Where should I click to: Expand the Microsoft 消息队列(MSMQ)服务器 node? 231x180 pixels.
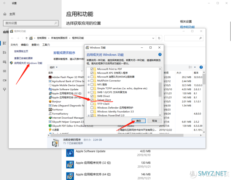click(89, 77)
